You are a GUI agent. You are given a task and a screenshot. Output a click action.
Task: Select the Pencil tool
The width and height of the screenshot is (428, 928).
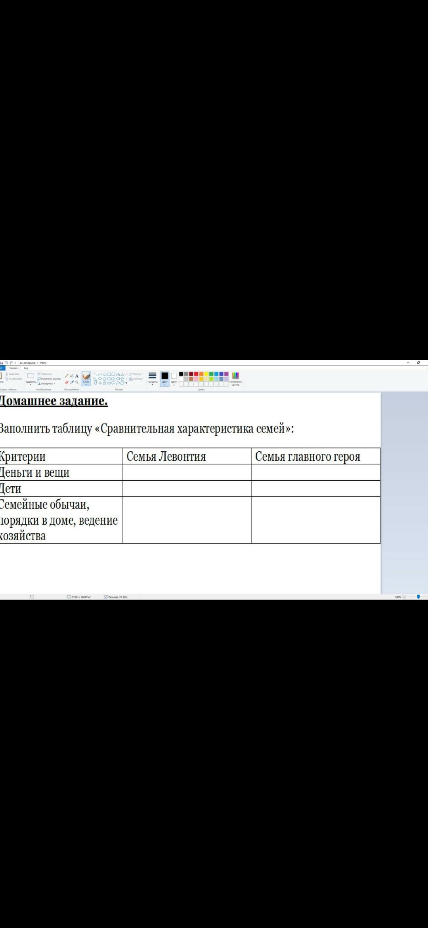[67, 376]
